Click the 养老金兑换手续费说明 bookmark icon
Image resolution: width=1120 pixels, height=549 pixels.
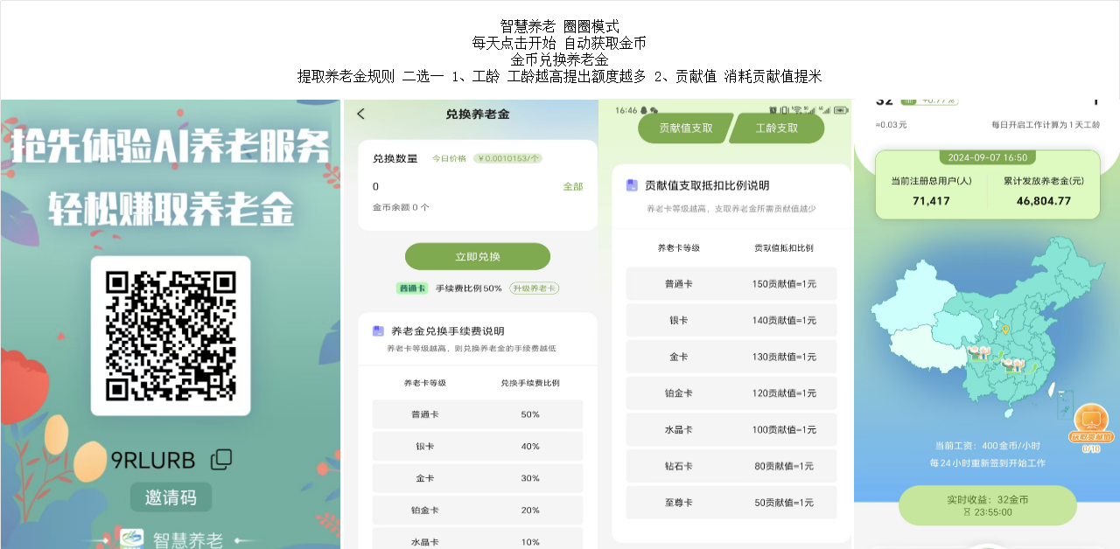tap(378, 331)
